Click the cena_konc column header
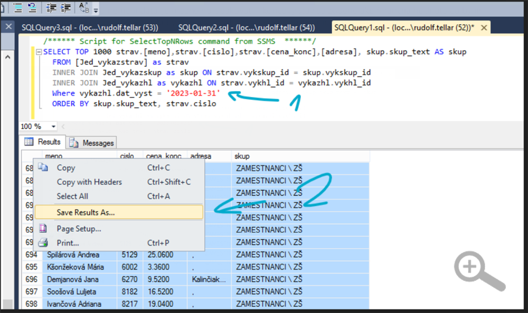Screen dimensions: 528x313 point(165,156)
